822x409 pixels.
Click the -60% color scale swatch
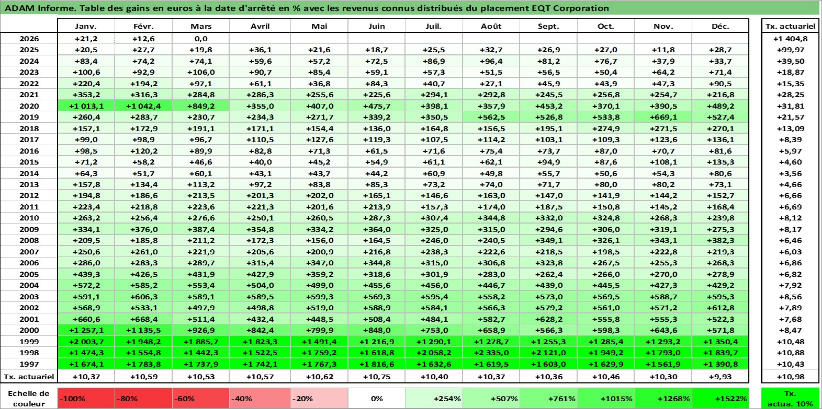tap(201, 398)
